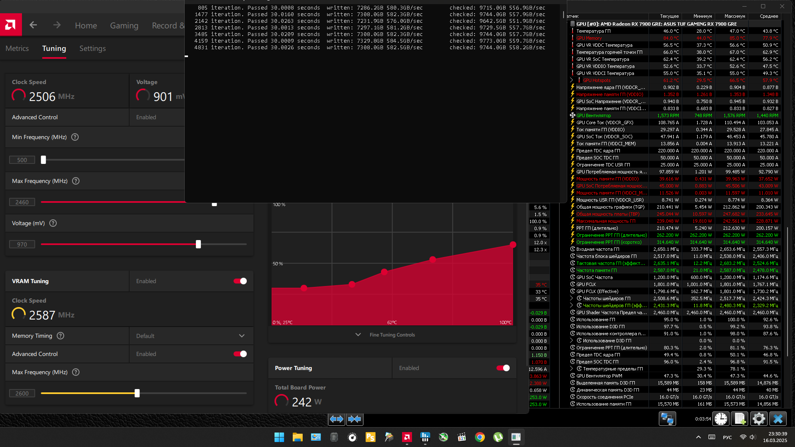Switch to the Metrics tab
This screenshot has height=447, width=795.
[x=17, y=48]
